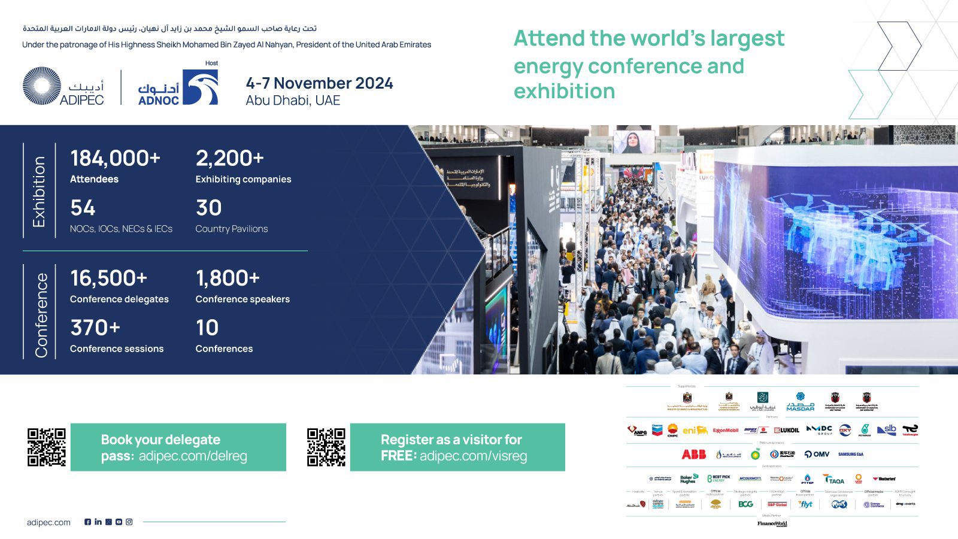Screen dimensions: 958x539
Task: Click the Instagram icon
Action: pyautogui.click(x=129, y=522)
